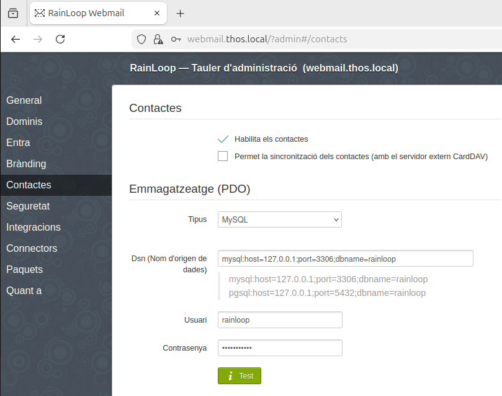Close the RainLoop Webmail tab
Image resolution: width=502 pixels, height=396 pixels.
pyautogui.click(x=157, y=13)
